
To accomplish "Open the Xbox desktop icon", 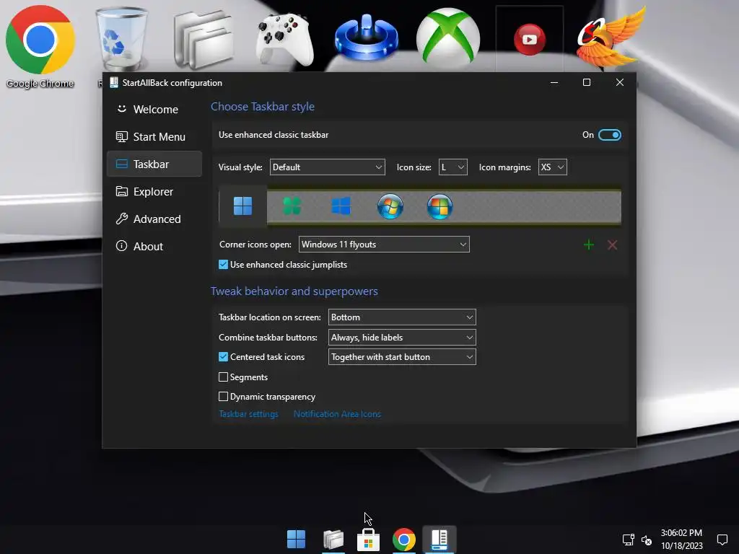I will point(448,39).
